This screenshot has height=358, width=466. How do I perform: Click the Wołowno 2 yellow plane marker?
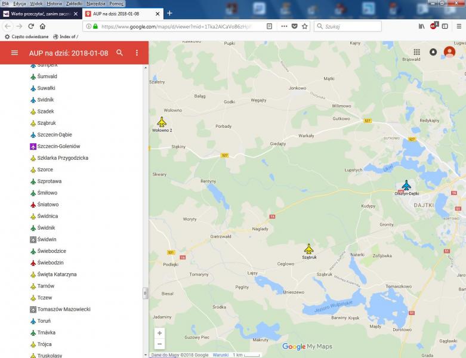162,122
